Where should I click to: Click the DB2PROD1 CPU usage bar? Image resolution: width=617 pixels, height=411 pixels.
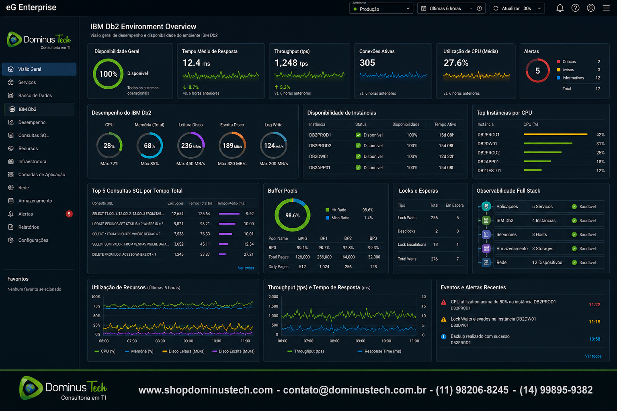556,134
